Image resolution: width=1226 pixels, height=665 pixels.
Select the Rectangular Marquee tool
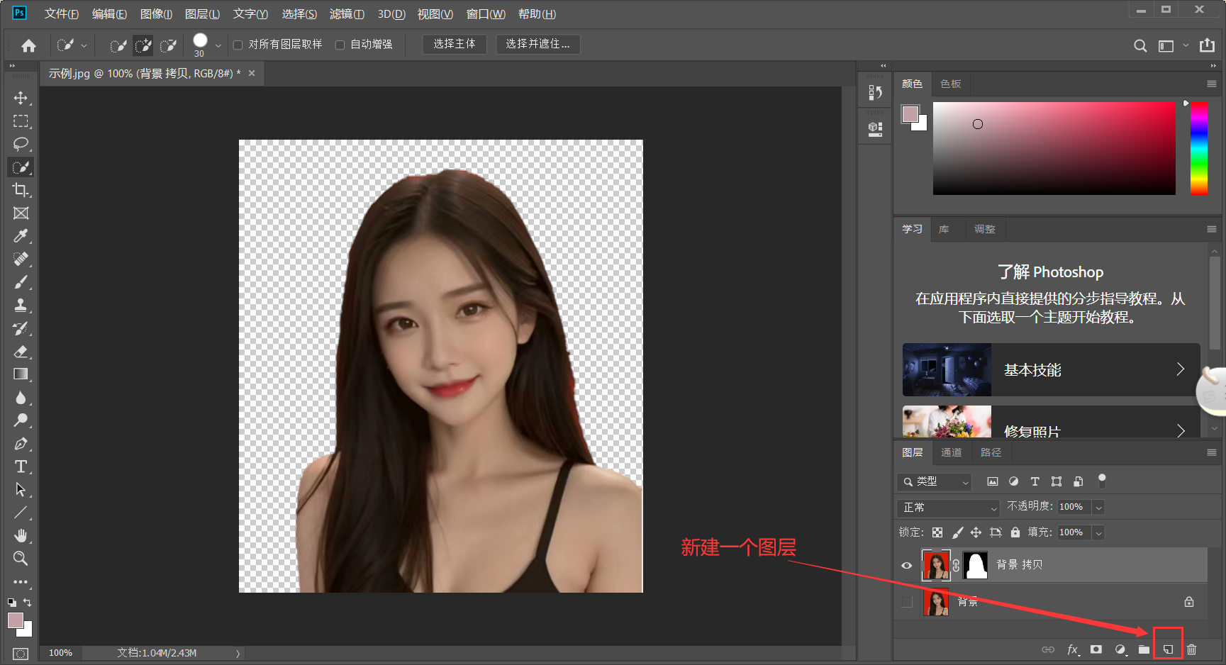21,121
